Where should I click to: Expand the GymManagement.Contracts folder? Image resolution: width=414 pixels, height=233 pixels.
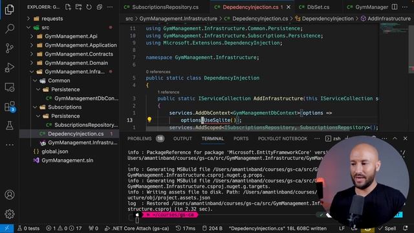pyautogui.click(x=32, y=54)
